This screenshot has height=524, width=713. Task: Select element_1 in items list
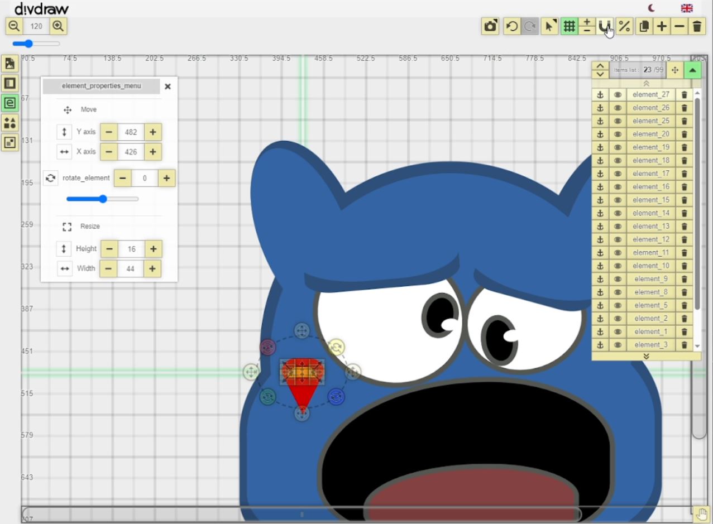[651, 331]
